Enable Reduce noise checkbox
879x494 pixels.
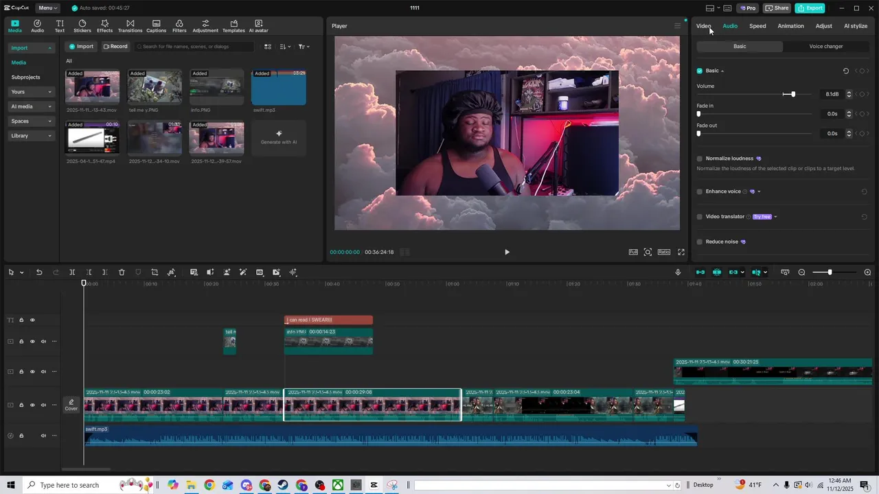700,242
